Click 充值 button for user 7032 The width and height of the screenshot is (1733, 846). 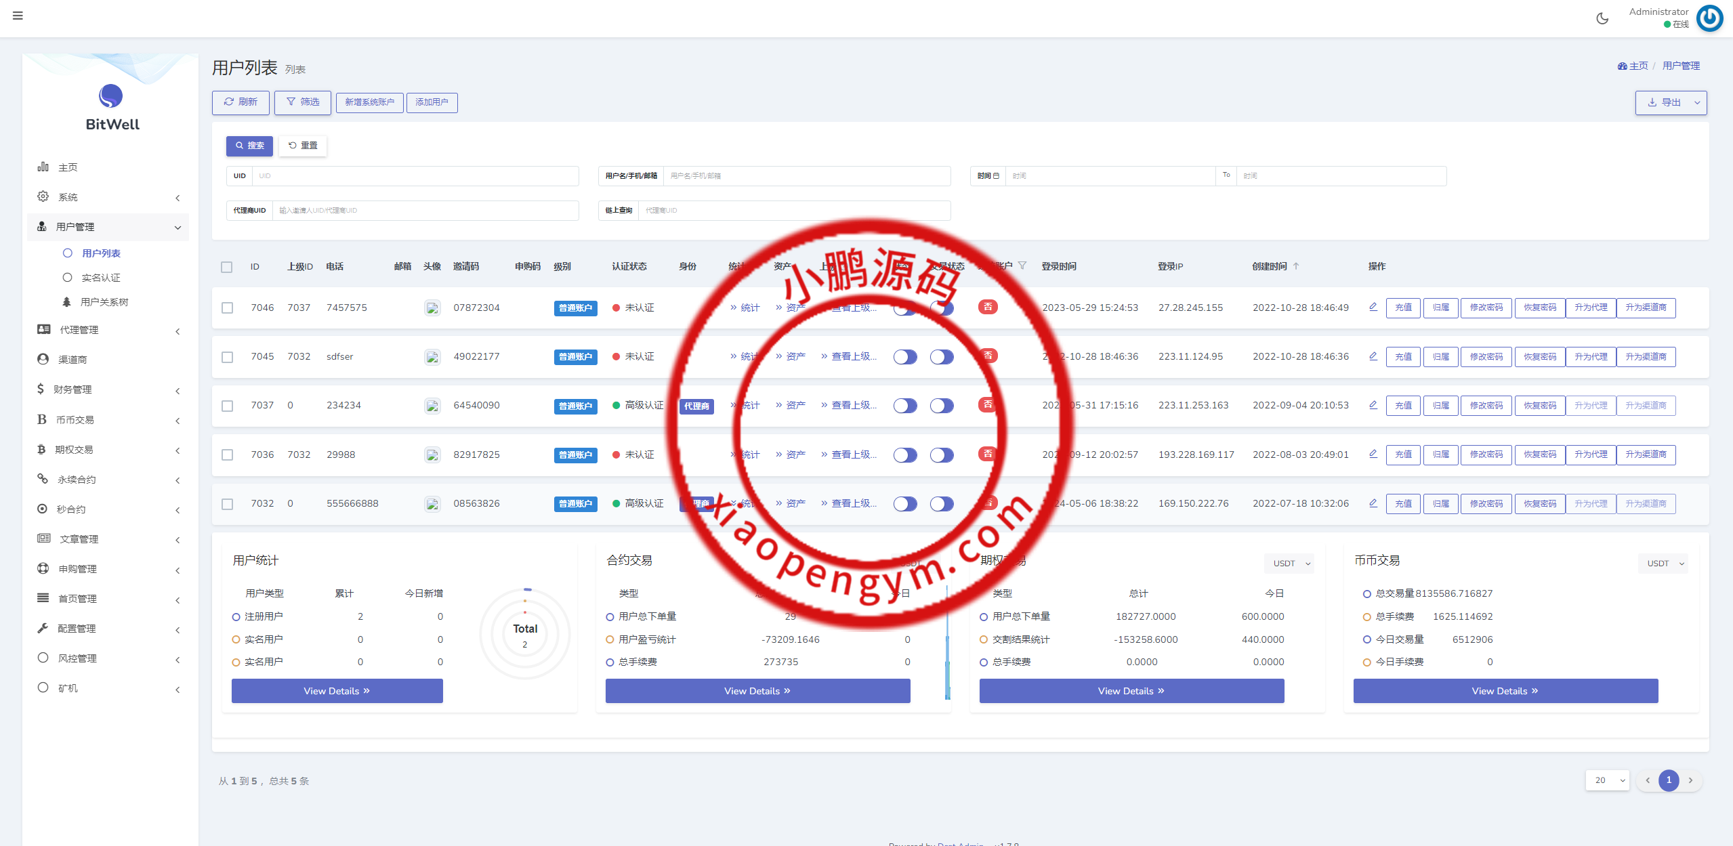click(x=1403, y=504)
